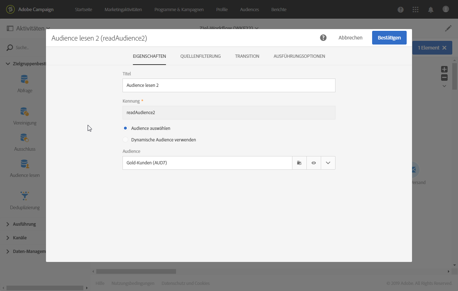Click the audience folder picker icon
This screenshot has width=458, height=291.
click(x=299, y=163)
